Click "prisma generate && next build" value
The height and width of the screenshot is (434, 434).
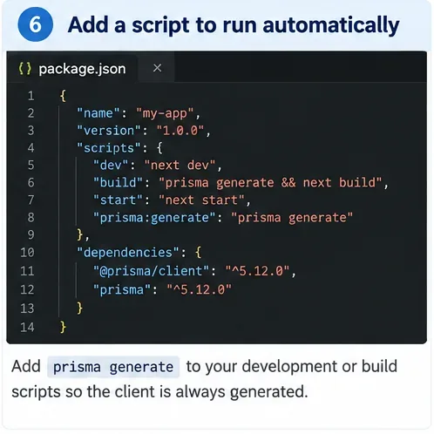270,183
